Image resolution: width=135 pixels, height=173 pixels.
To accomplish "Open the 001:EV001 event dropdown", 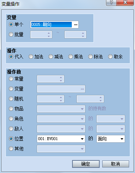I will pyautogui.click(x=61, y=139).
